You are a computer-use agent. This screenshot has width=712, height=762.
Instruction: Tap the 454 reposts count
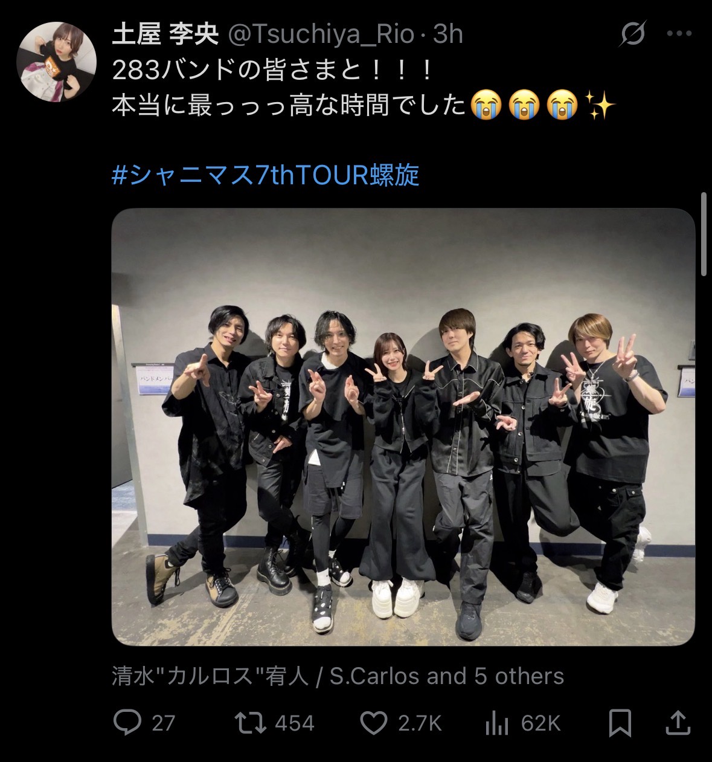[x=295, y=723]
